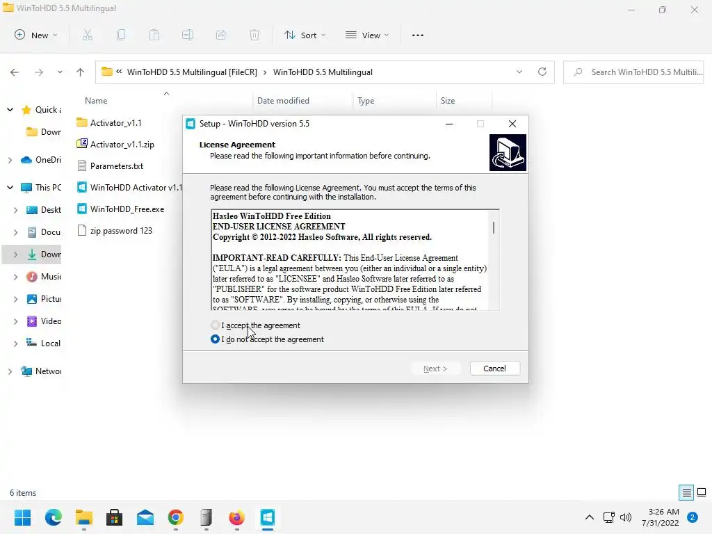This screenshot has height=534, width=712.
Task: Click the Refresh button beside address bar
Action: coord(542,72)
